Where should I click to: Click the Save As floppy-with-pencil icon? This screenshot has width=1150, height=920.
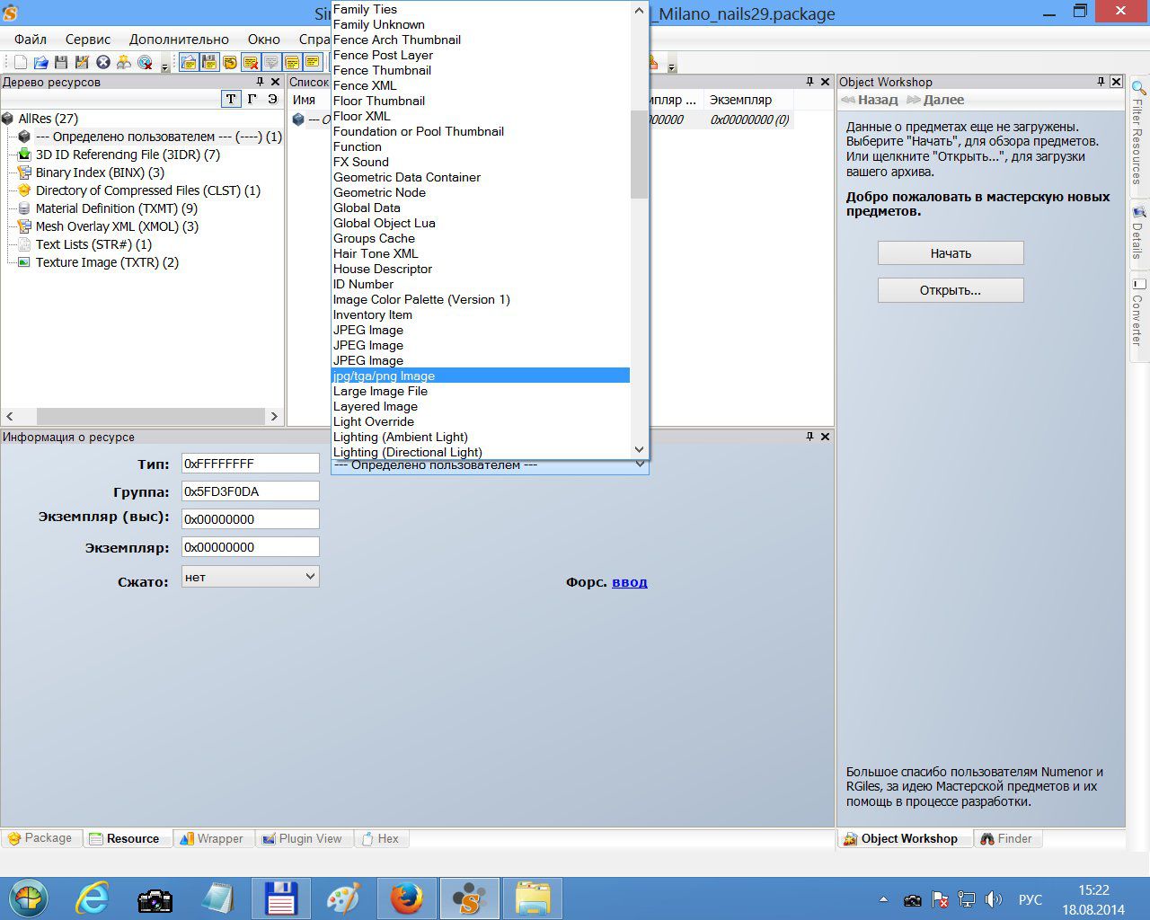pyautogui.click(x=82, y=62)
